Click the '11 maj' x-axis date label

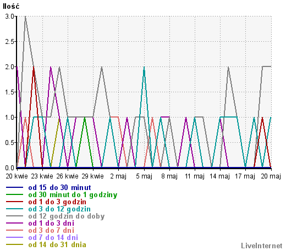195,176
